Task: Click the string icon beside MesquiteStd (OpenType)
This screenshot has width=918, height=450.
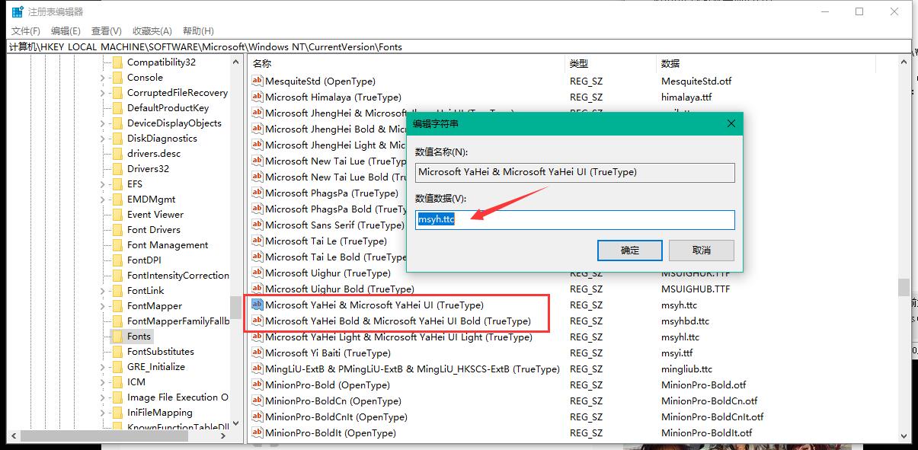Action: click(257, 81)
